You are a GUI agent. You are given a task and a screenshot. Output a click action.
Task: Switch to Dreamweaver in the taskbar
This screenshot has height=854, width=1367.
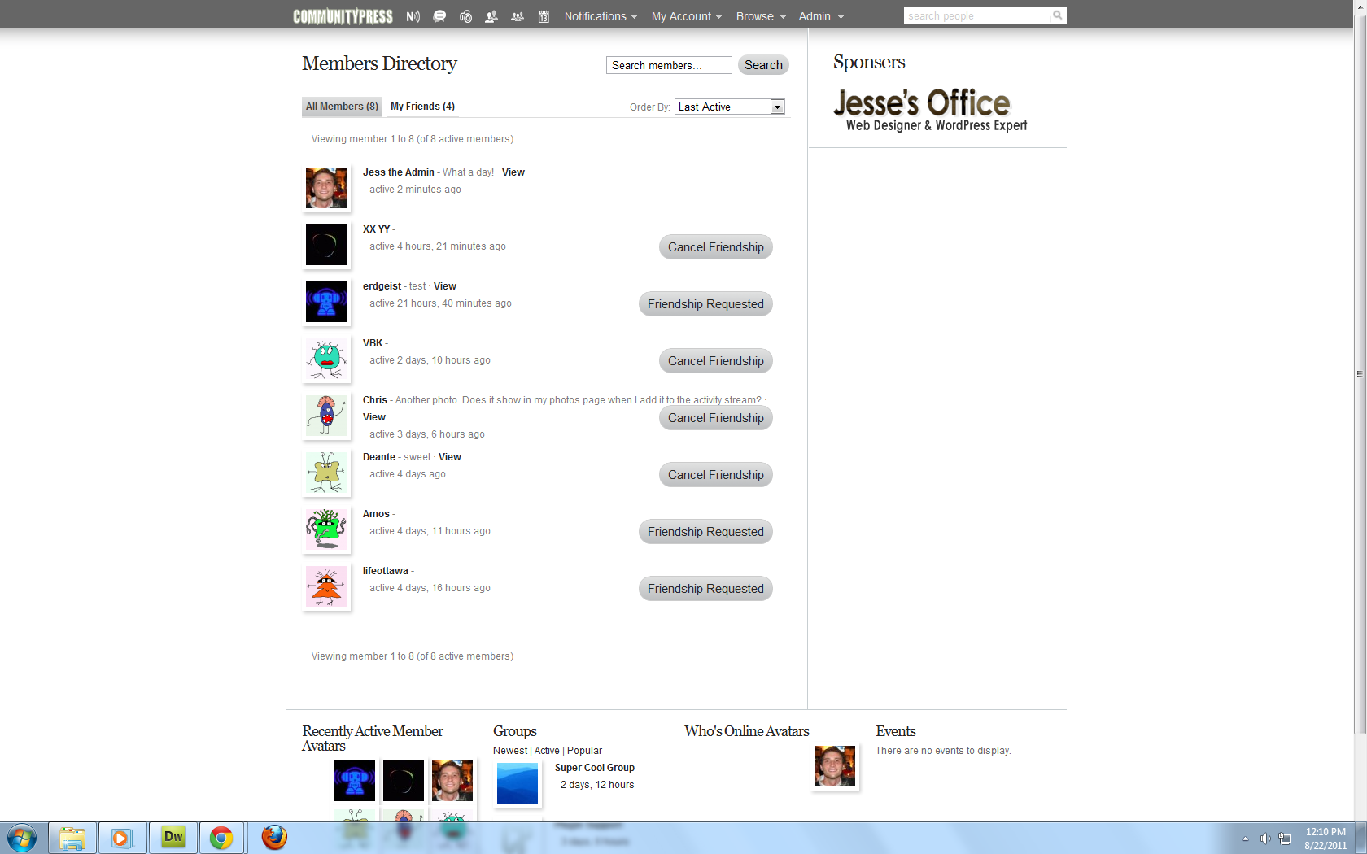173,838
